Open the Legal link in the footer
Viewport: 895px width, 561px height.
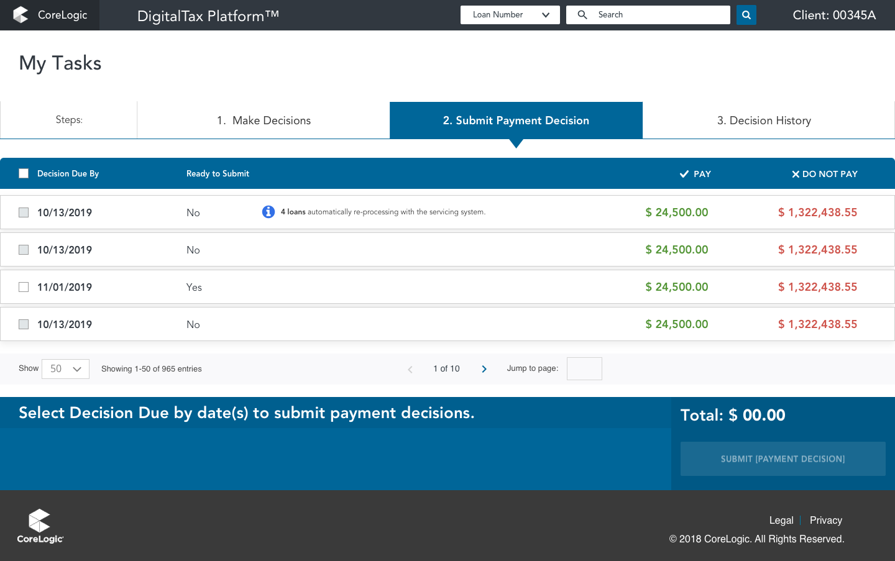[781, 521]
